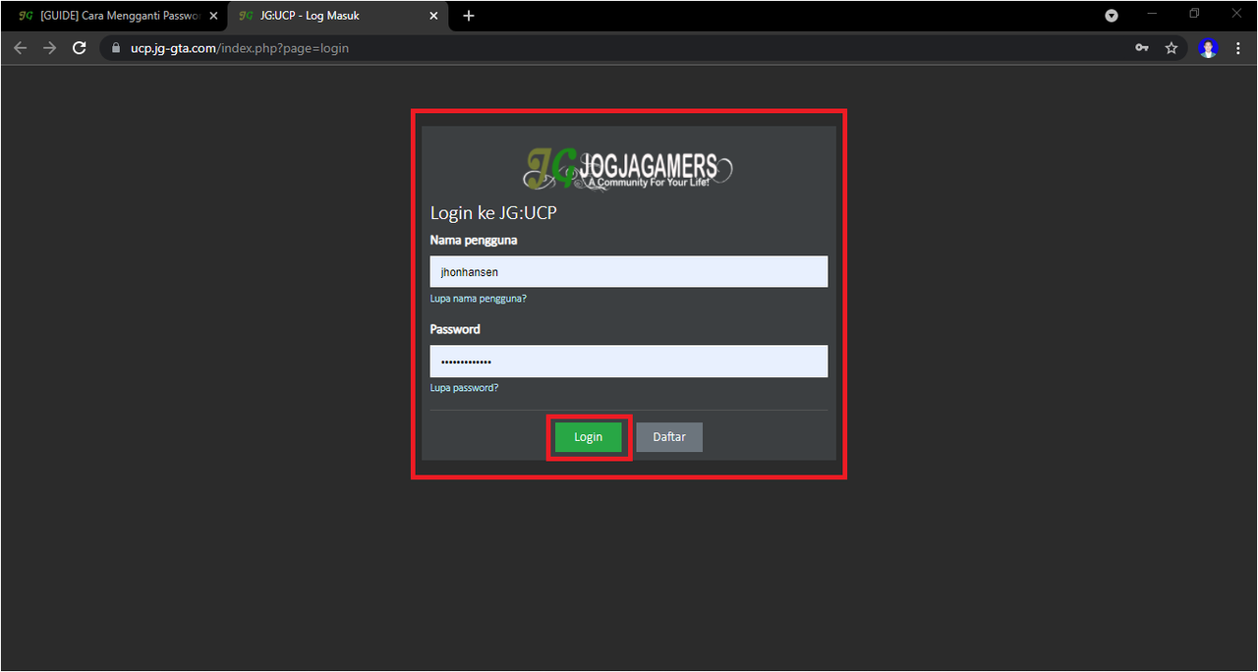Click the JogjaGamers logo image
This screenshot has height=672, width=1258.
coord(628,168)
